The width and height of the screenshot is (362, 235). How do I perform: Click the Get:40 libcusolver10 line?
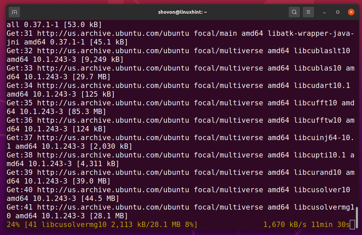pos(178,194)
